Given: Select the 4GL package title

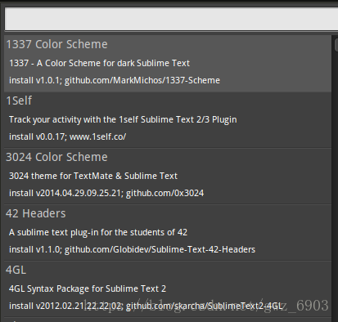Looking at the screenshot, I should [x=16, y=270].
